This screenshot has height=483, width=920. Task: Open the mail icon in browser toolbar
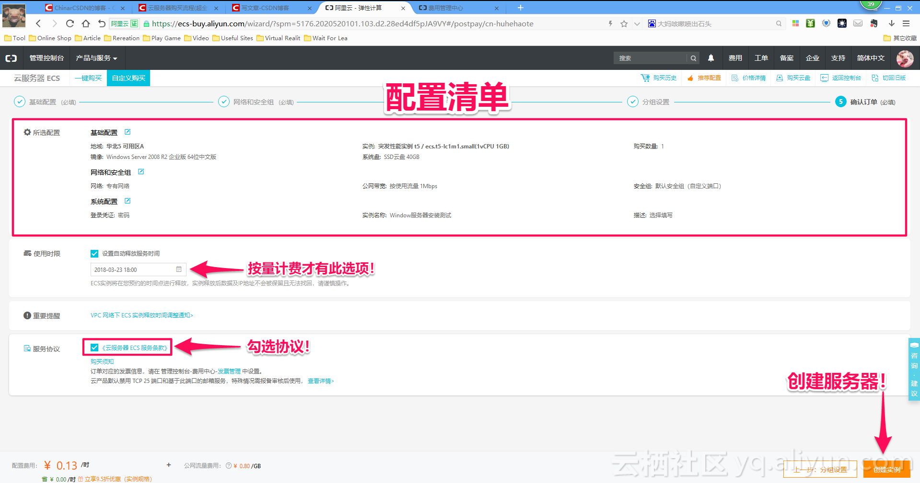(858, 23)
